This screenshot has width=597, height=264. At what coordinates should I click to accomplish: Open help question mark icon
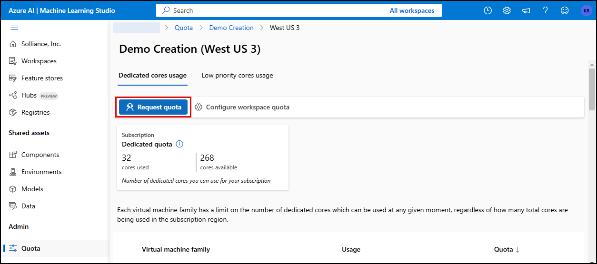click(546, 10)
